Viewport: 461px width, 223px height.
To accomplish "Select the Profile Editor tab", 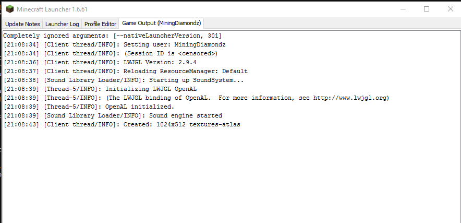I will (100, 24).
